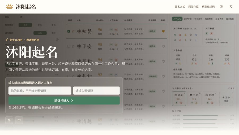This screenshot has width=239, height=135.
Task: Click the 验证并进入 button
Action: click(64, 101)
